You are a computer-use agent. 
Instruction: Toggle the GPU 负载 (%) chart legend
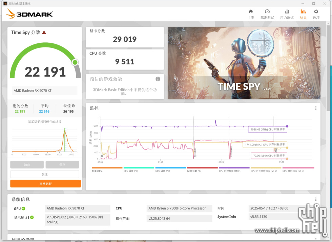[203, 169]
